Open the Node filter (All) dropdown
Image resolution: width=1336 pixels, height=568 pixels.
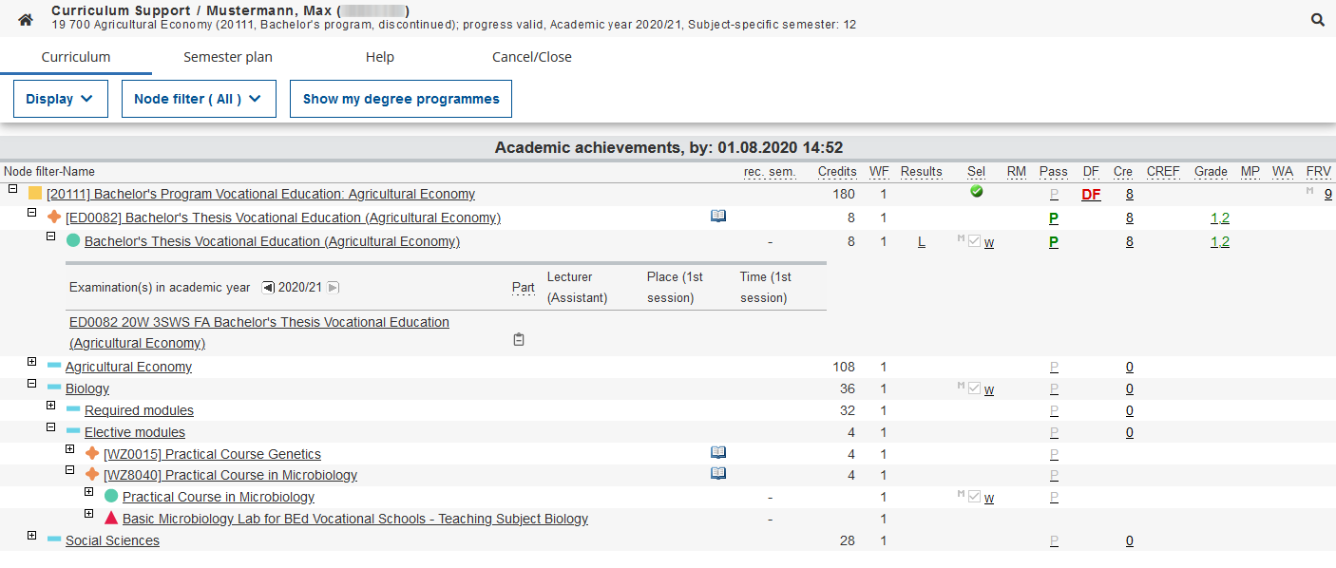pyautogui.click(x=198, y=99)
